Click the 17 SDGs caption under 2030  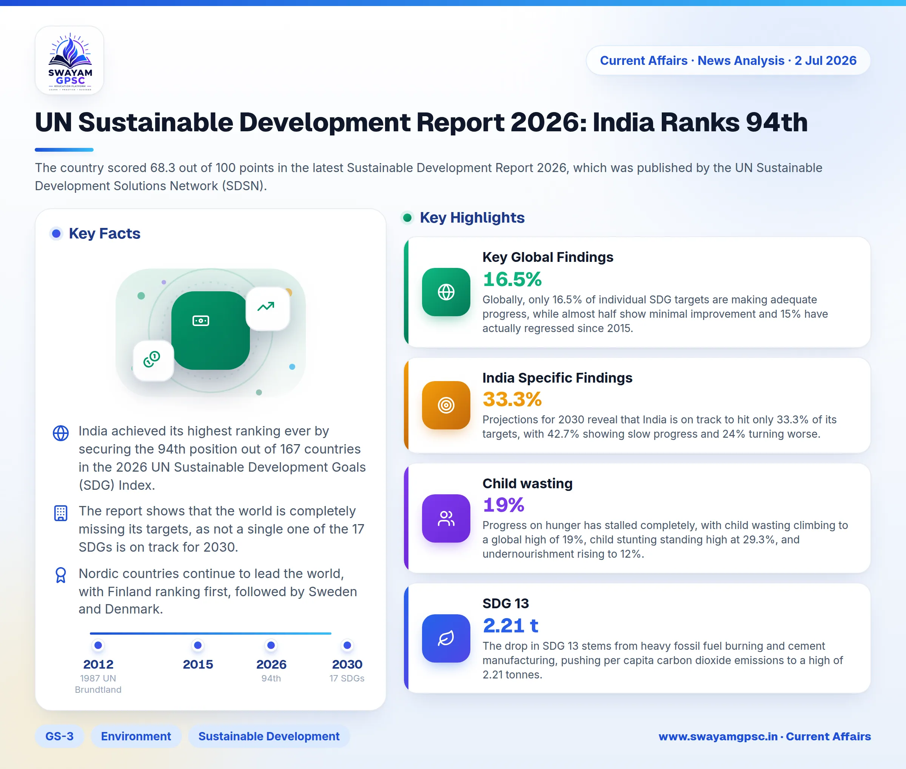[x=347, y=678]
